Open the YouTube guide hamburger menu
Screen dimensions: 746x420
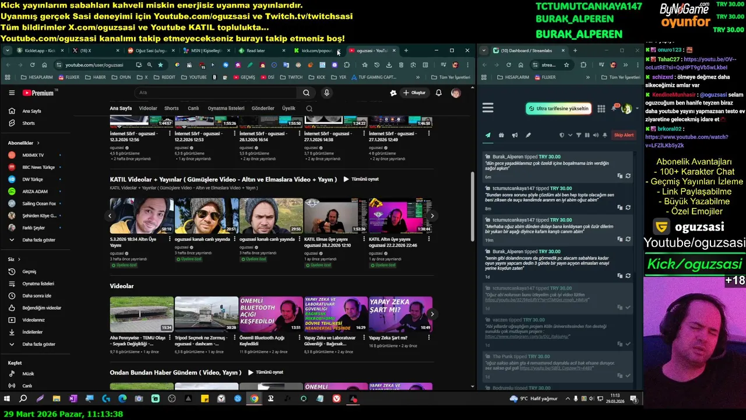pyautogui.click(x=12, y=93)
